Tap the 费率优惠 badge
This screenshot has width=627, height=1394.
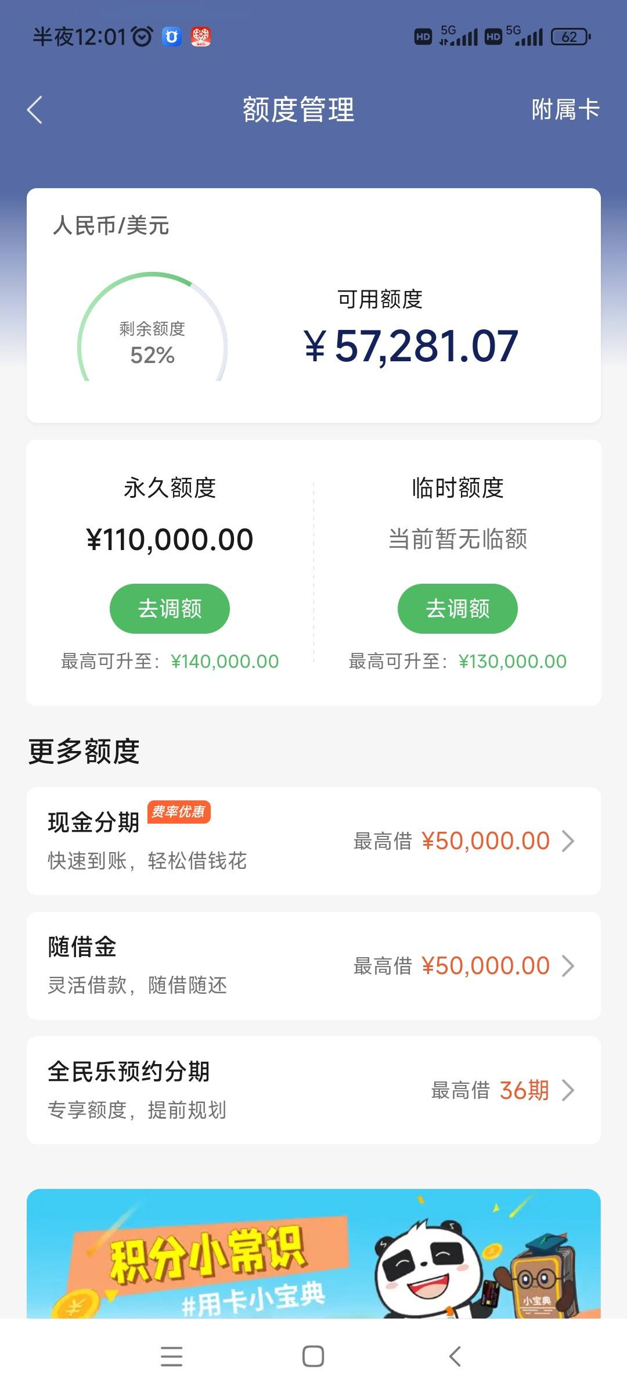coord(179,811)
